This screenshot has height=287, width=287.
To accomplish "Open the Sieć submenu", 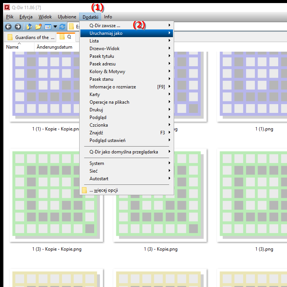I will point(127,171).
